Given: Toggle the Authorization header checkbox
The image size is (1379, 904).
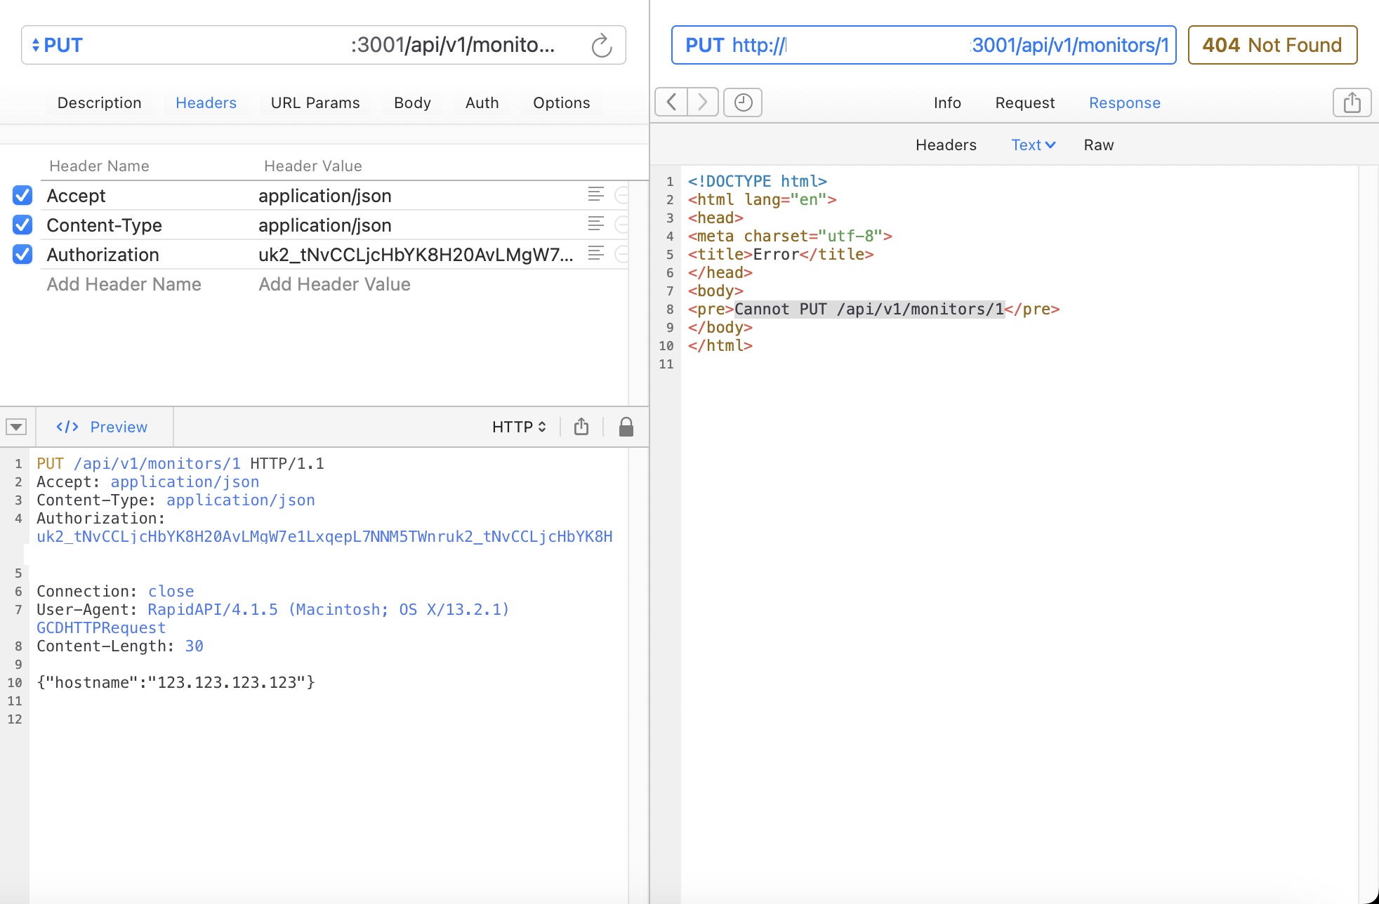Looking at the screenshot, I should pyautogui.click(x=22, y=254).
